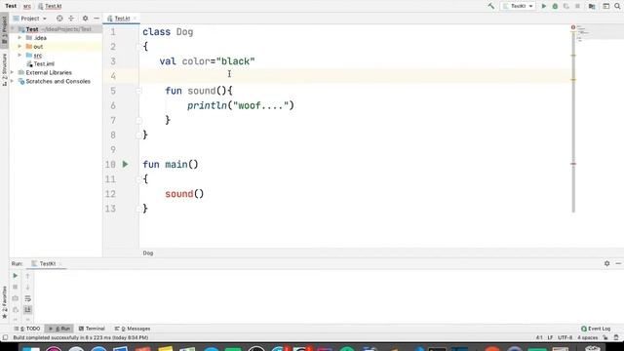Click the Test.kt breadcrumb in navigation bar
The height and width of the screenshot is (351, 624).
click(x=50, y=6)
